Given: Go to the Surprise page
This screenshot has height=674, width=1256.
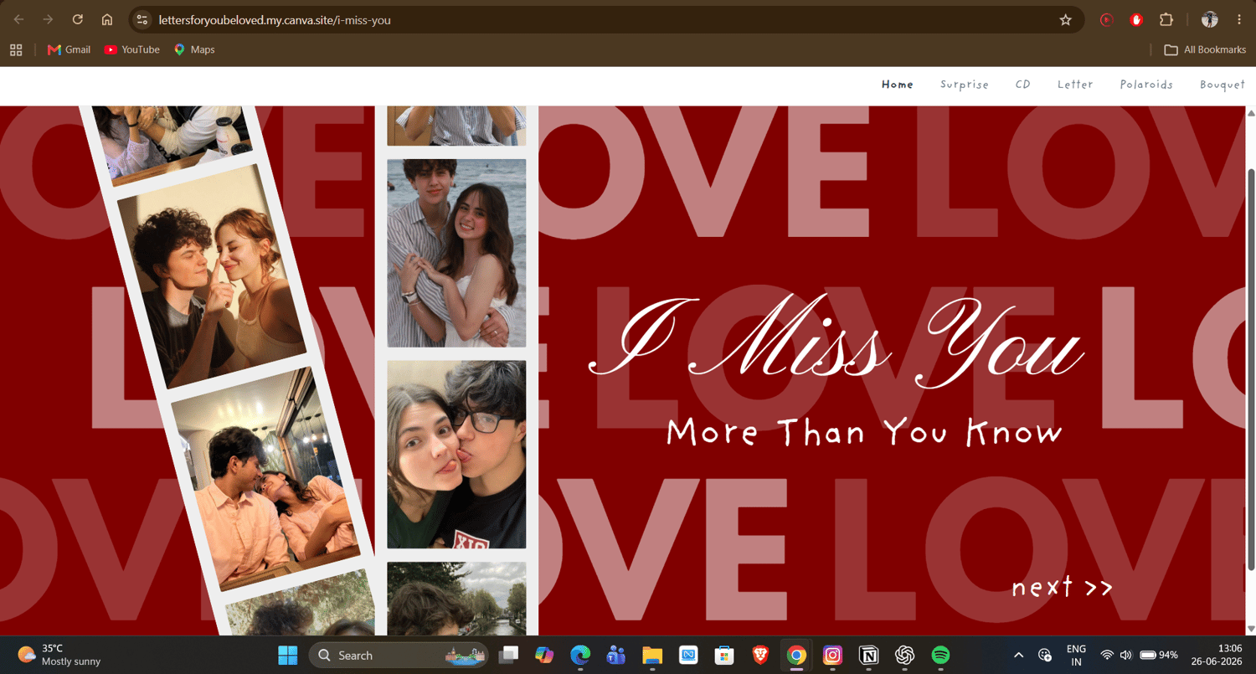Looking at the screenshot, I should click(965, 85).
